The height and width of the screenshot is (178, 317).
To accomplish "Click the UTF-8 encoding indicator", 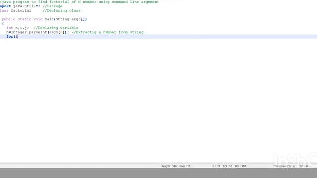I will [304, 166].
